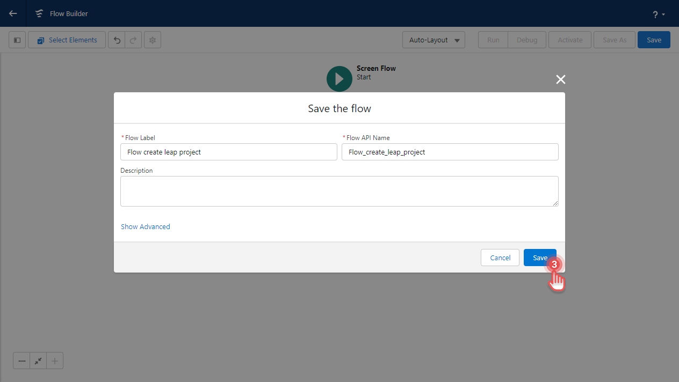679x382 pixels.
Task: Click the fit-to-view zoom icon
Action: pos(38,361)
